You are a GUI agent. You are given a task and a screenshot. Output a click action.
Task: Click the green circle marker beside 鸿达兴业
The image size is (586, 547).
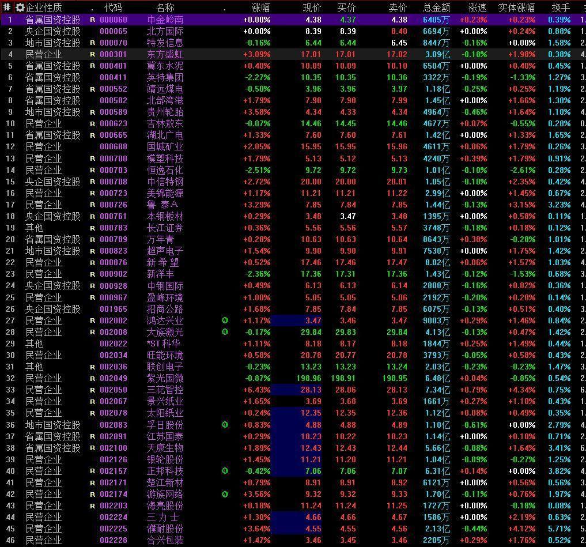click(x=225, y=320)
